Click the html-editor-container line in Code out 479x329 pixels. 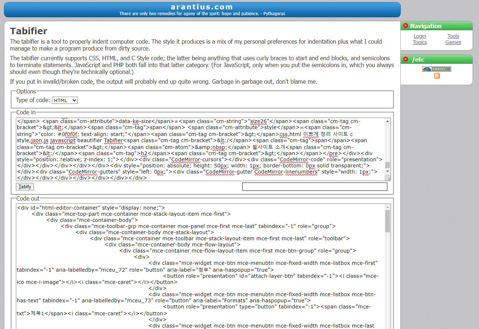[91, 208]
